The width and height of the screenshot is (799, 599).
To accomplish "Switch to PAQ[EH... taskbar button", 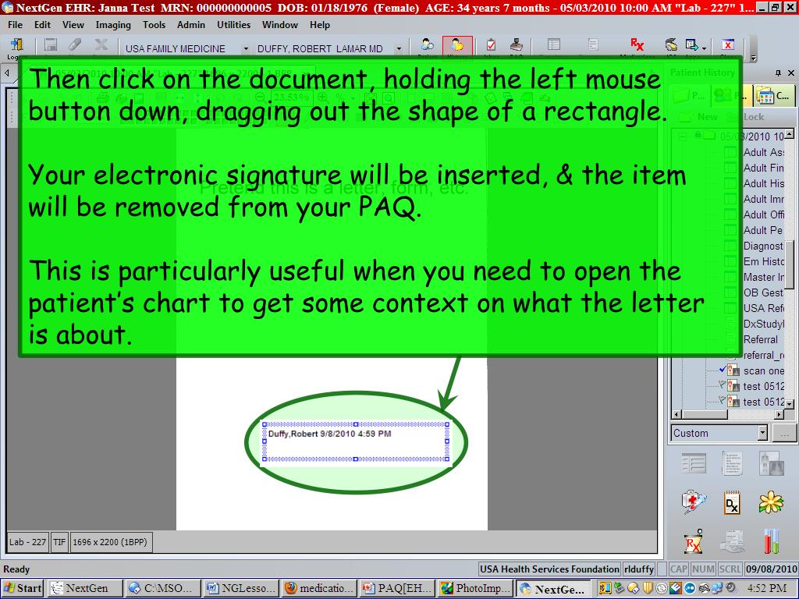I will point(397,588).
